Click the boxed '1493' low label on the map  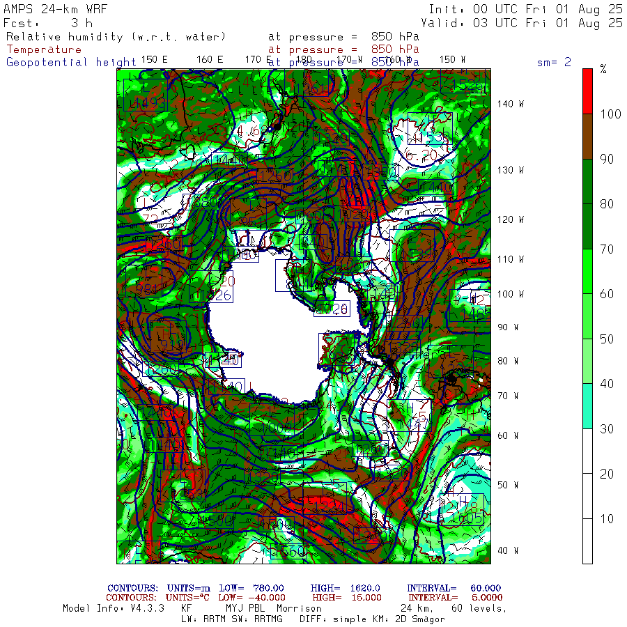click(146, 95)
